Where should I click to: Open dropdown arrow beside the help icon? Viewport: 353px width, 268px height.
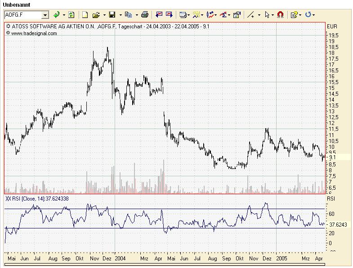[x=300, y=15]
